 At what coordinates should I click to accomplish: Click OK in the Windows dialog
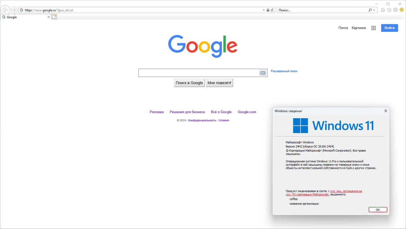click(x=378, y=210)
